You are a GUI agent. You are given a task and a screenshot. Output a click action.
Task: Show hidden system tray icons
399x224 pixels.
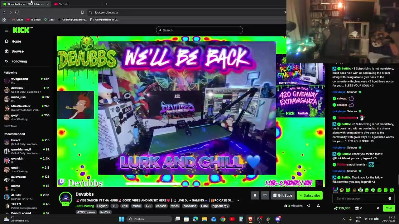[x=344, y=219]
